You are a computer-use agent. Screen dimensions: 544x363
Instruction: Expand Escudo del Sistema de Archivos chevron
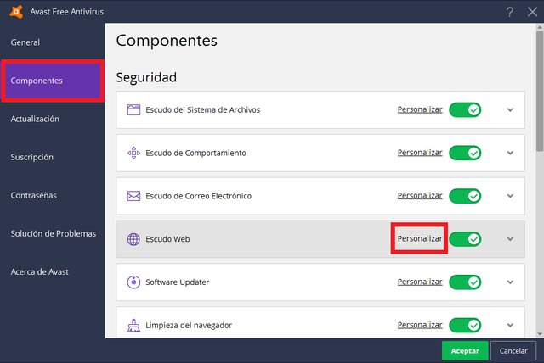[510, 110]
